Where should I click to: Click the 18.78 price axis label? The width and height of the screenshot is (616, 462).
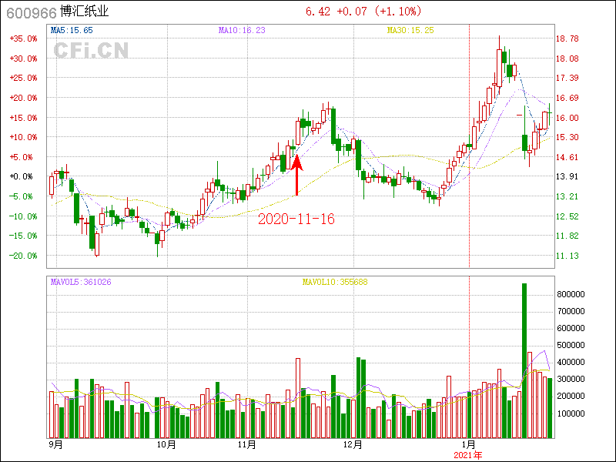pyautogui.click(x=567, y=39)
